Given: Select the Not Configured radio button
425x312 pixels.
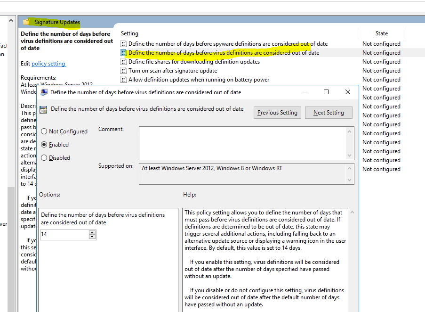Looking at the screenshot, I should click(44, 131).
